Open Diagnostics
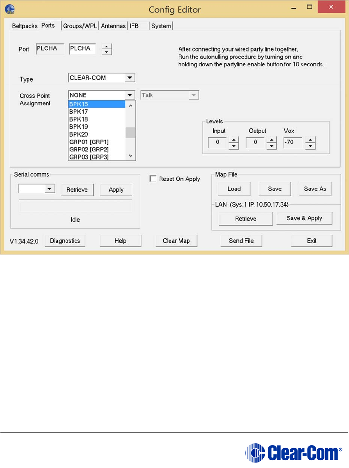 coord(65,241)
